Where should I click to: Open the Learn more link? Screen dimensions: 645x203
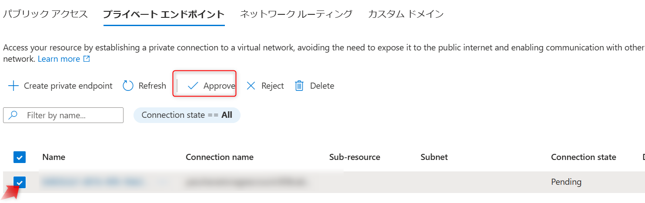(59, 59)
